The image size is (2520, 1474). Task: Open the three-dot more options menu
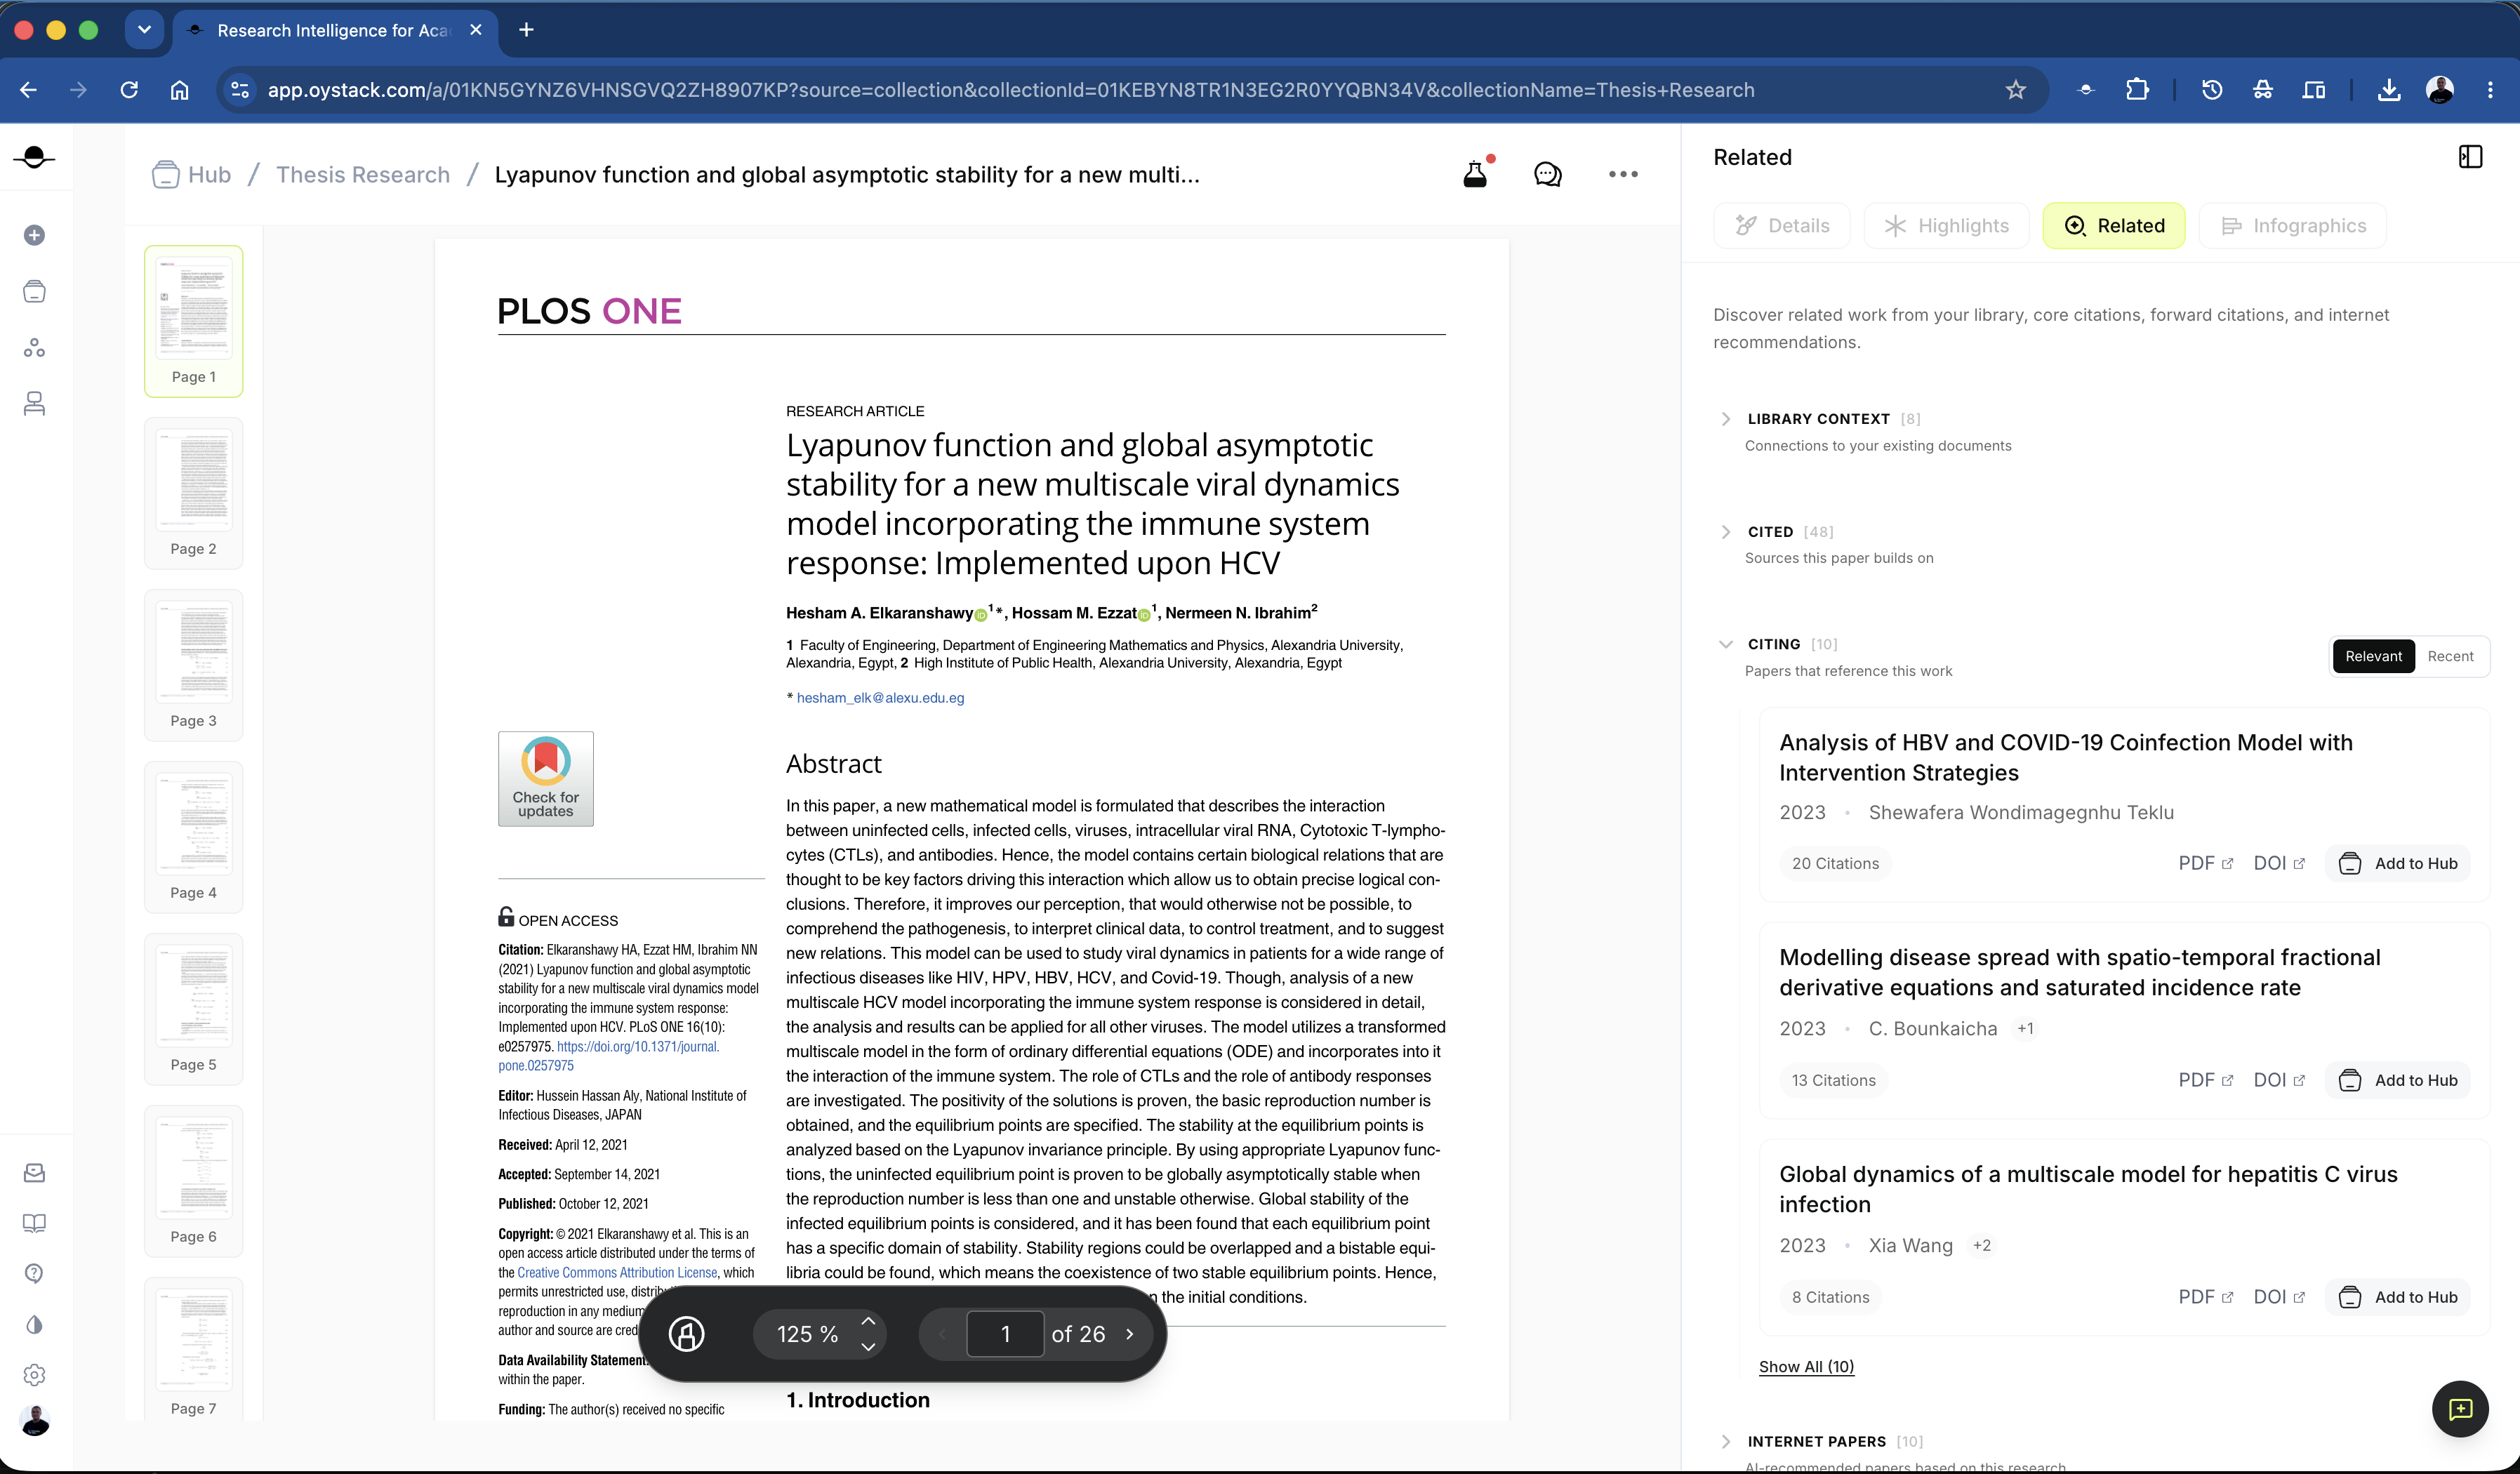tap(1623, 174)
